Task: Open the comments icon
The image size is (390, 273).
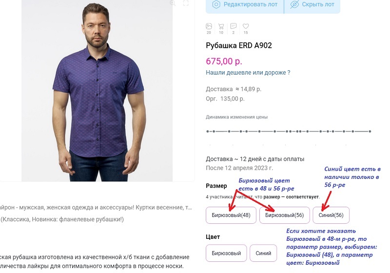Action: [234, 26]
